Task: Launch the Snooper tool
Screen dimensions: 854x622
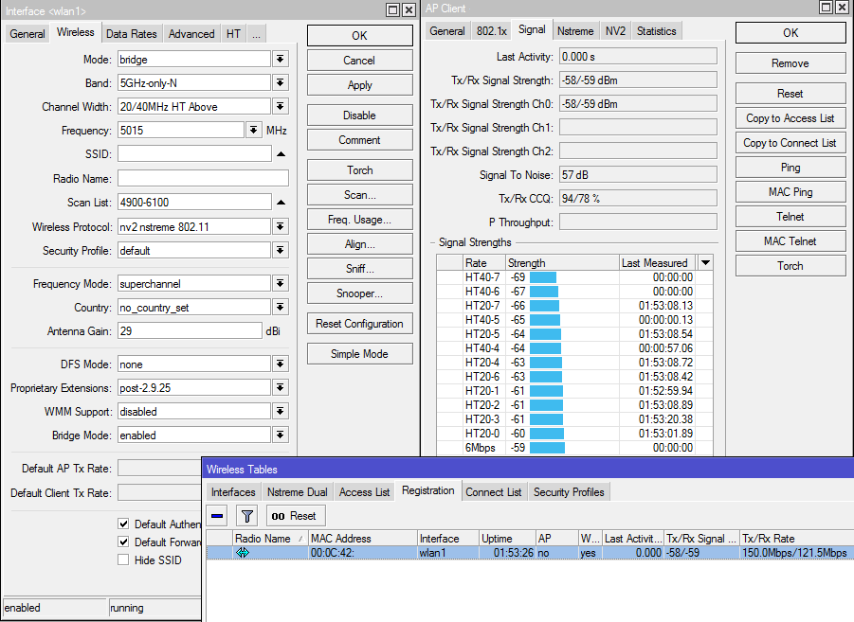Action: pos(359,293)
